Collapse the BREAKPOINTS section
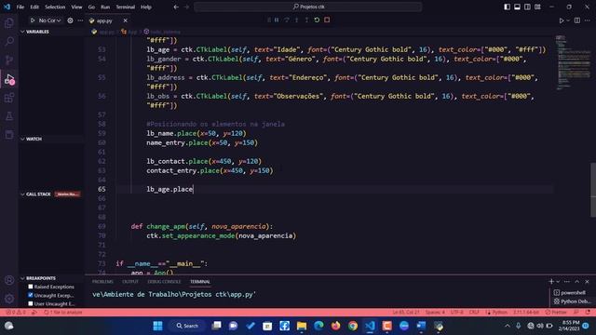Viewport: 596px width, 335px height. point(22,278)
